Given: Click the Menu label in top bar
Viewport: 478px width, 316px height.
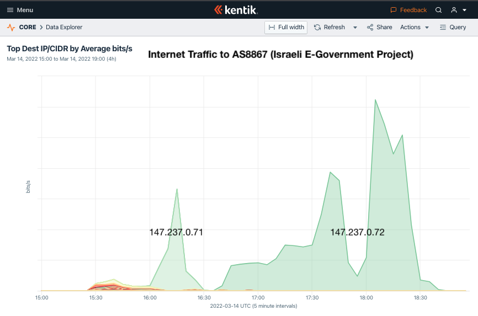Looking at the screenshot, I should click(25, 10).
